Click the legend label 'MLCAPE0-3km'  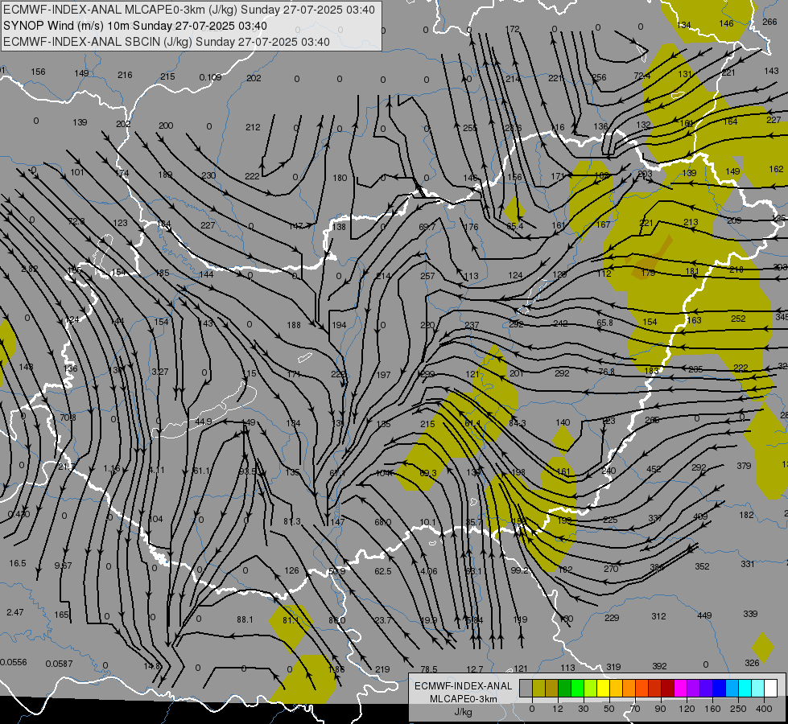click(x=463, y=699)
